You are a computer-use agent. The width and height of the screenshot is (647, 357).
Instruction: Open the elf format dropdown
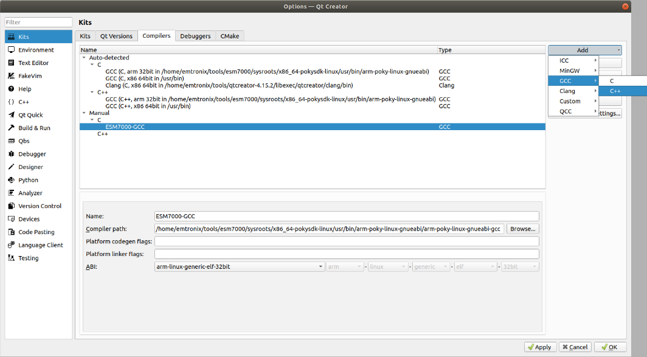(x=475, y=266)
